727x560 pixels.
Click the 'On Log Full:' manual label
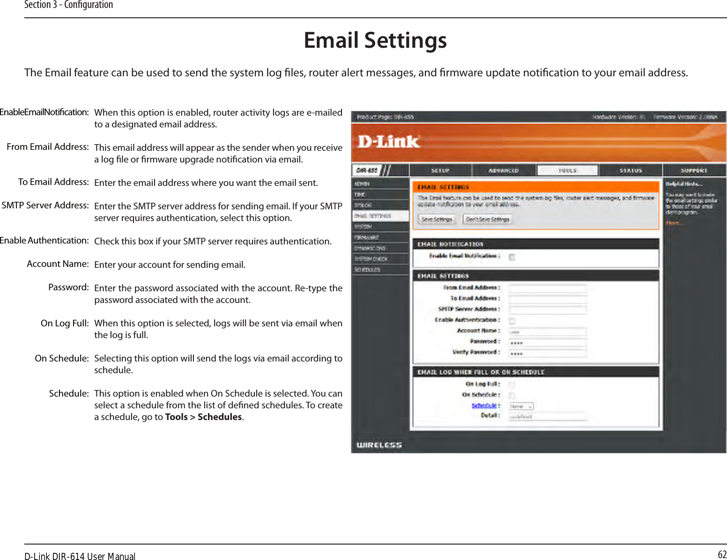pyautogui.click(x=65, y=323)
